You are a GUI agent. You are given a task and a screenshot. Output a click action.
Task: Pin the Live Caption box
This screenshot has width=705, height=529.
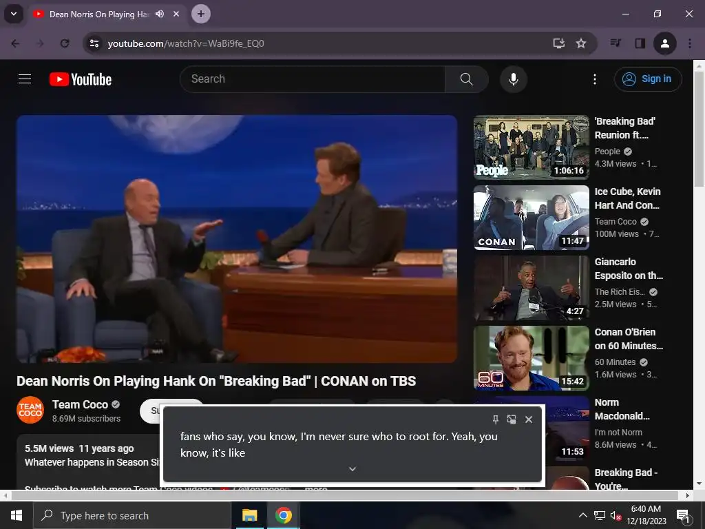coord(496,419)
